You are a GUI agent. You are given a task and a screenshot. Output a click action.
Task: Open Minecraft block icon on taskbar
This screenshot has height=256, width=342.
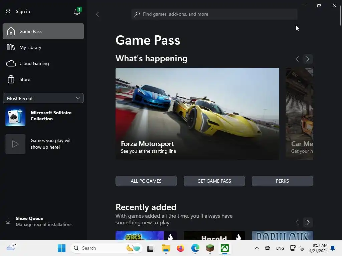[x=210, y=248]
